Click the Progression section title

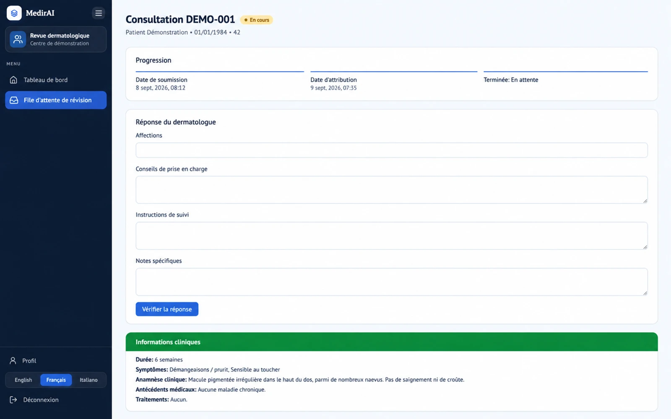pos(153,60)
